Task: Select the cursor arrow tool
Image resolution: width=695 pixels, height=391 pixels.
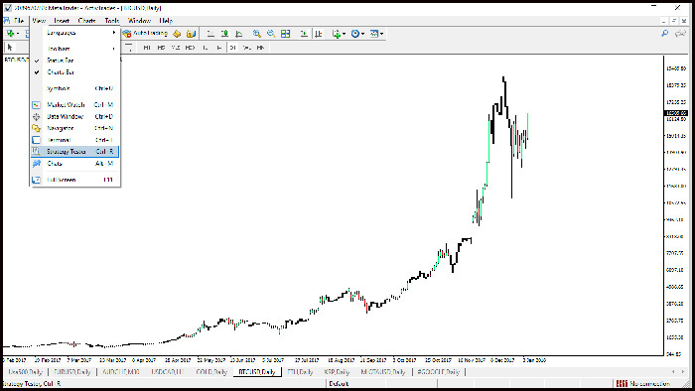Action: coord(10,48)
